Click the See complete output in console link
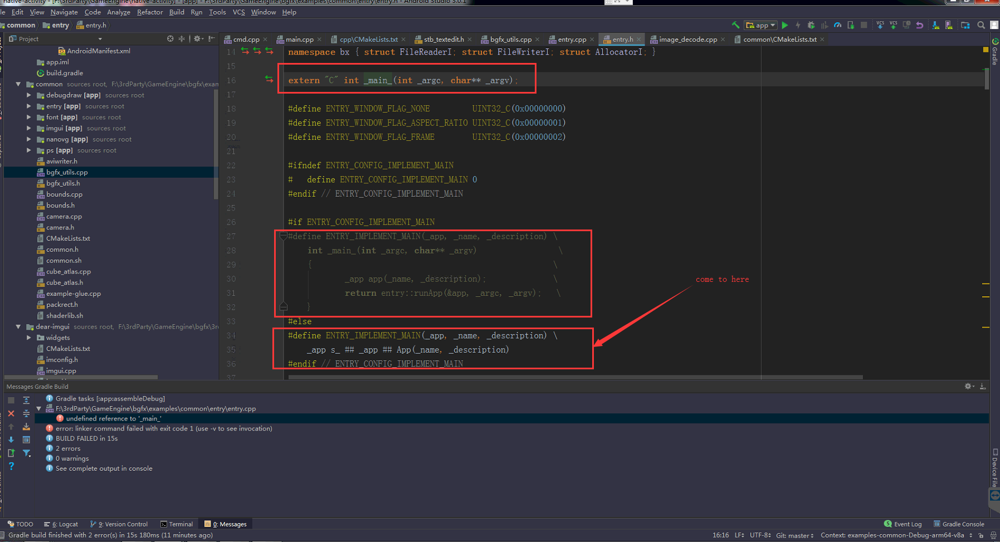Image resolution: width=1000 pixels, height=542 pixels. 104,468
